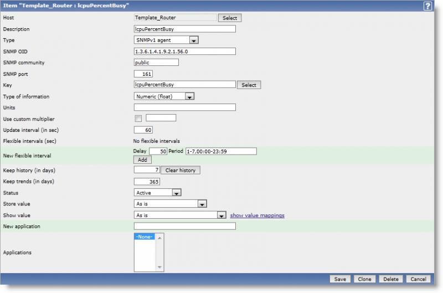Cancel editing the item

click(418, 279)
